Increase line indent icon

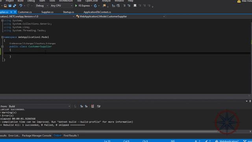pyautogui.click(x=129, y=6)
